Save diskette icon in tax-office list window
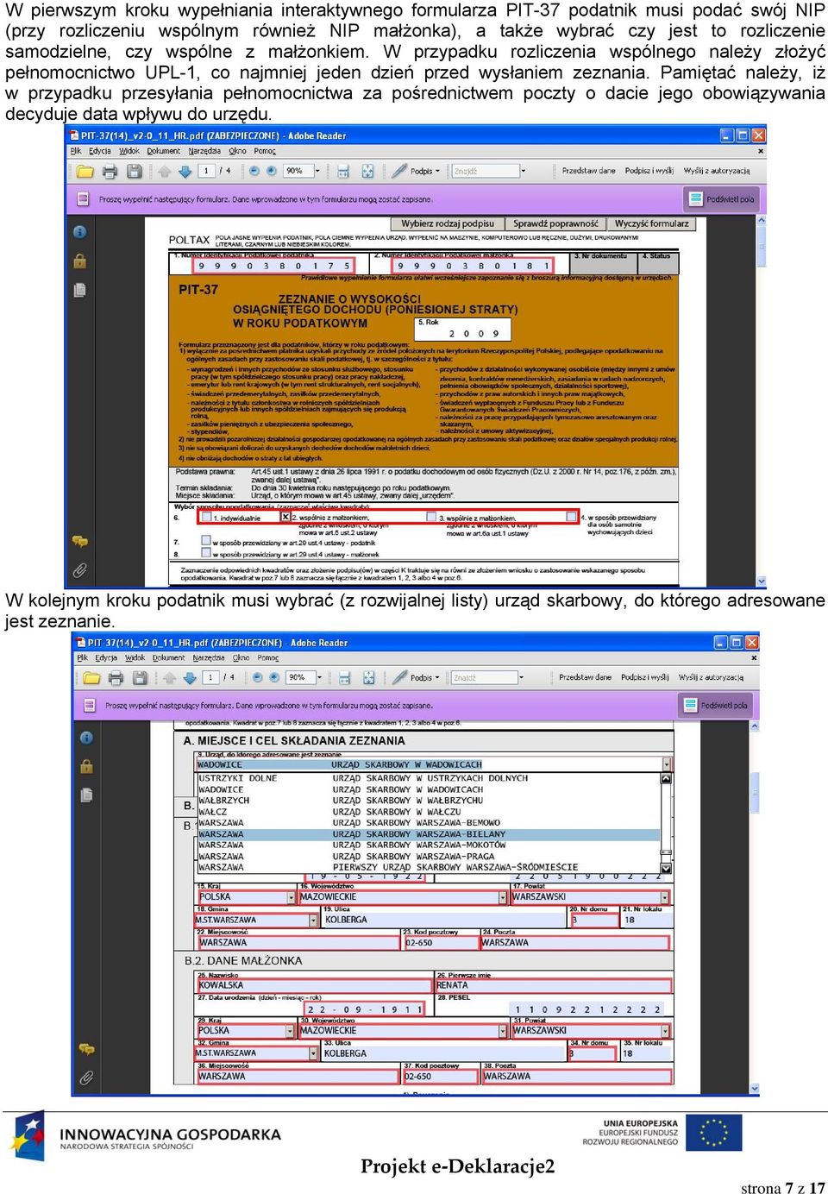The width and height of the screenshot is (828, 1194). [140, 678]
